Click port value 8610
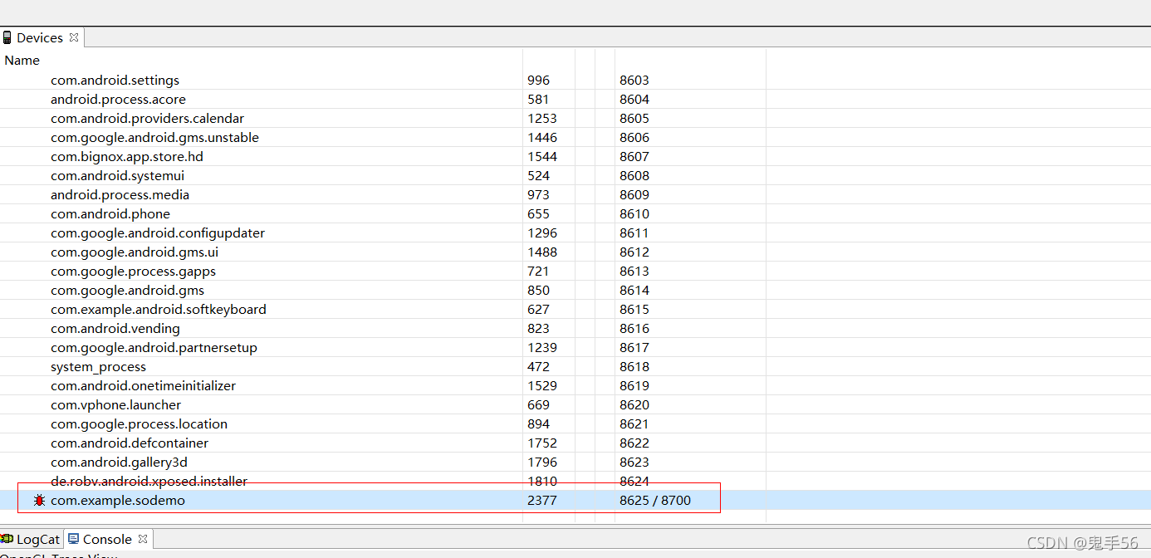The height and width of the screenshot is (558, 1151). coord(634,214)
